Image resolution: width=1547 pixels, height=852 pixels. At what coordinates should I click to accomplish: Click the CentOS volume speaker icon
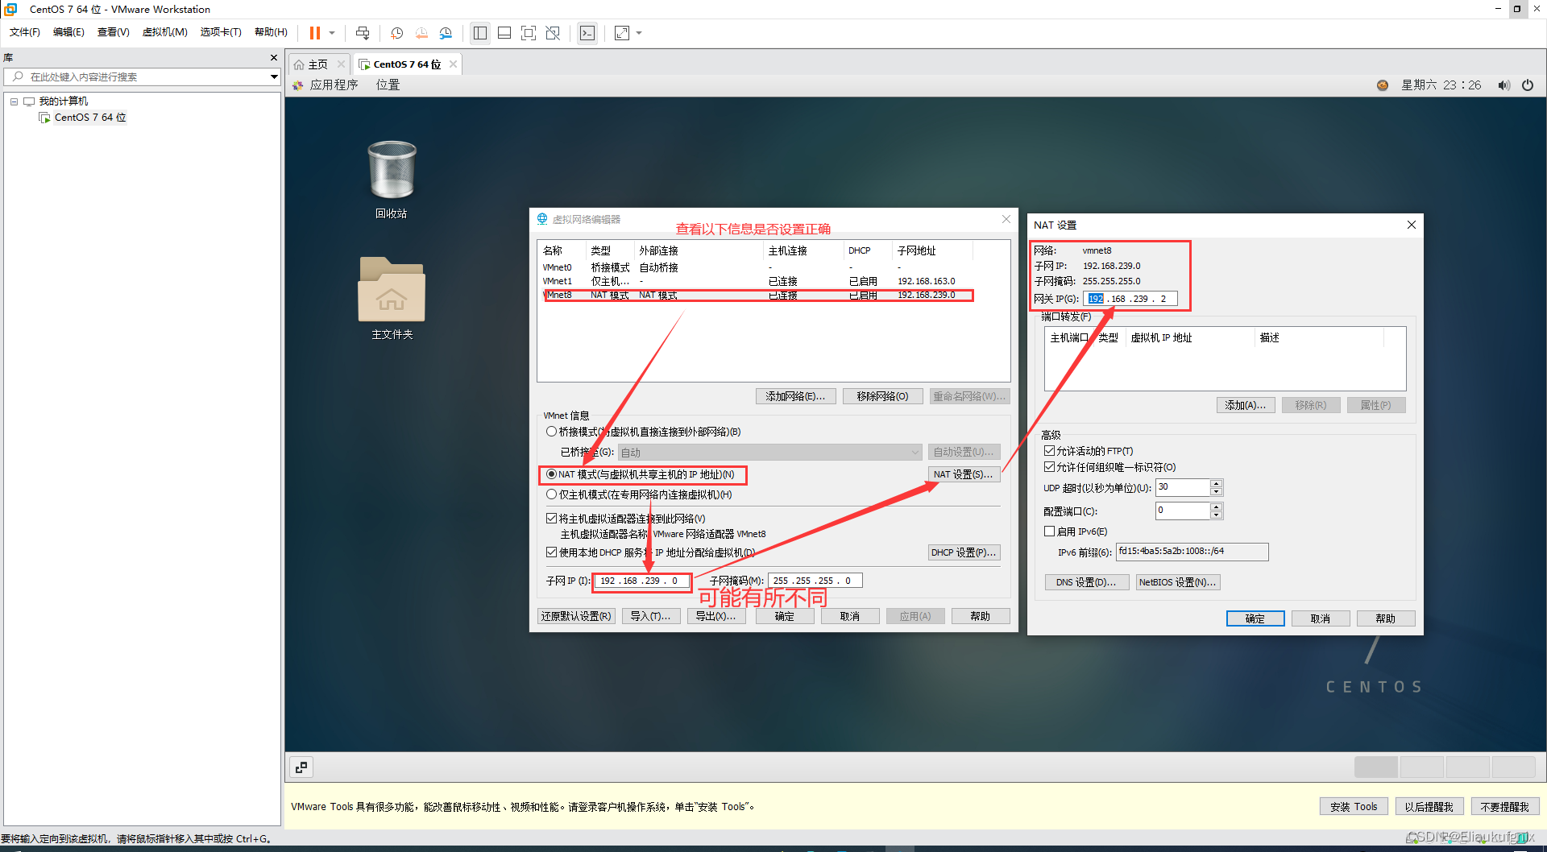click(x=1503, y=85)
